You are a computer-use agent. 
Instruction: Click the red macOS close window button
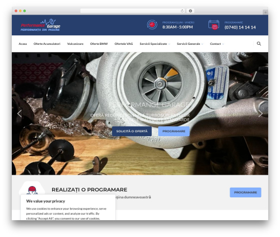tap(16, 11)
